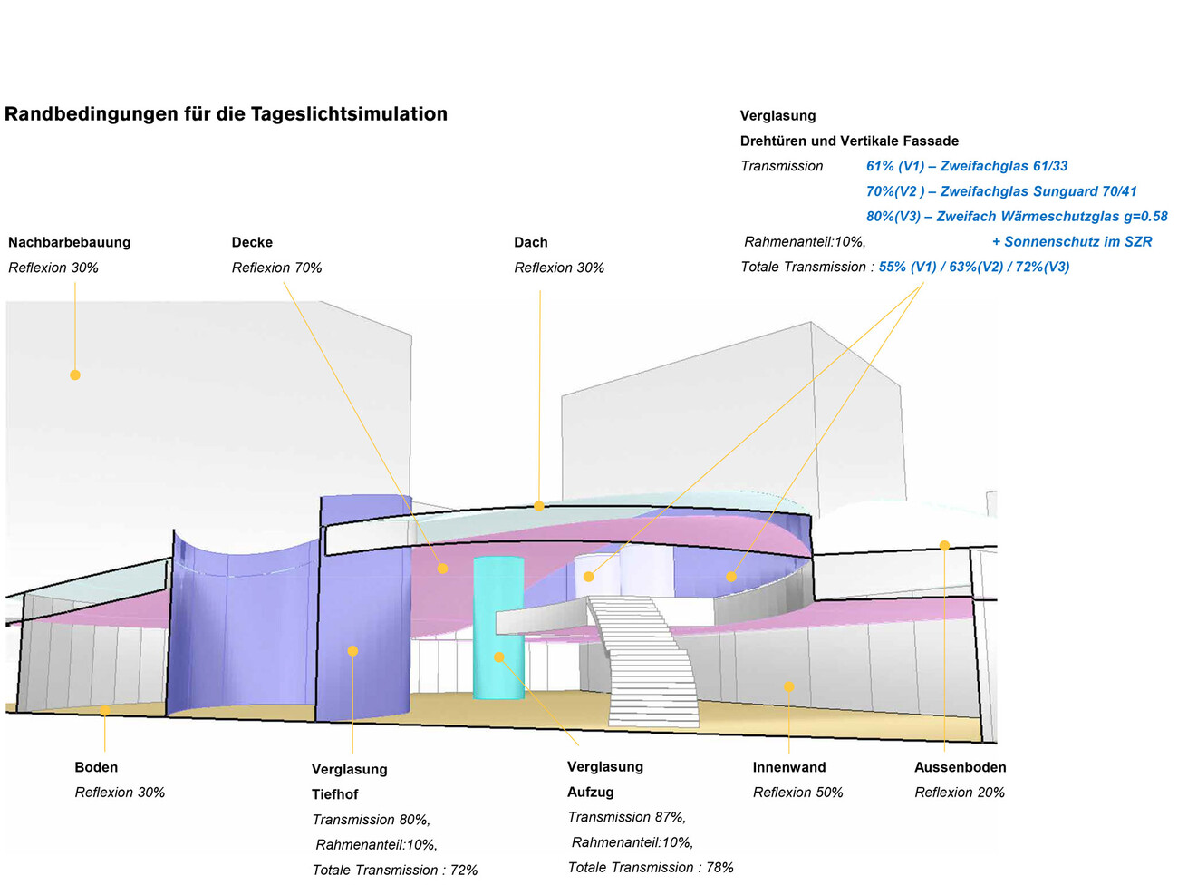
Task: Select the Verglasung header label
Action: [x=777, y=115]
